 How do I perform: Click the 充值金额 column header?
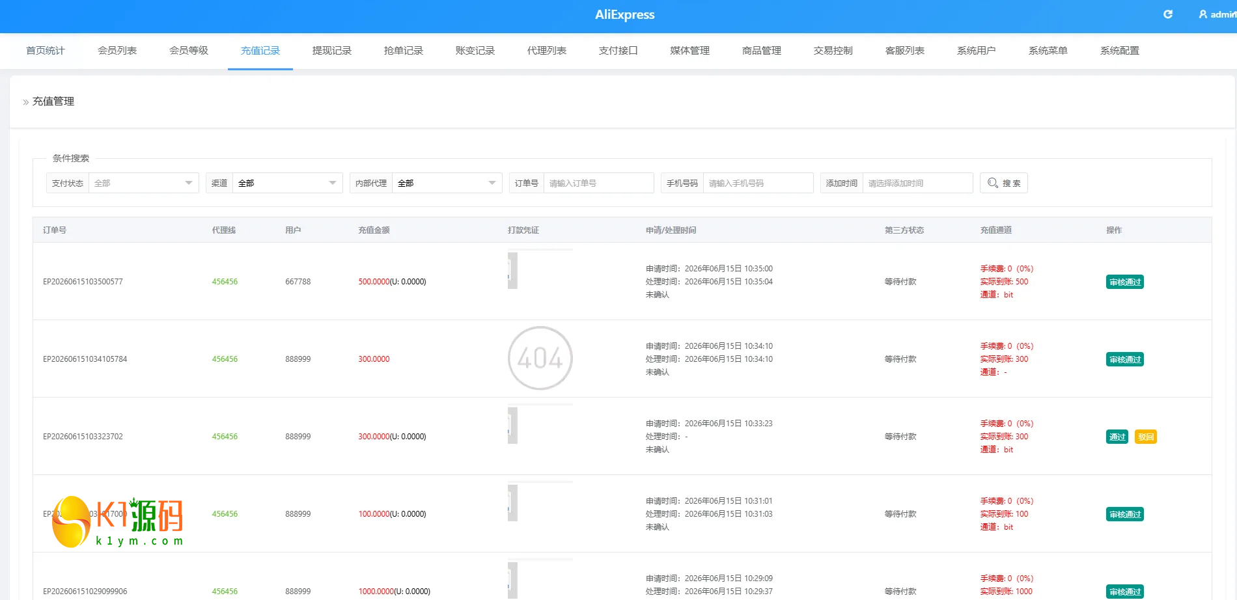(x=374, y=230)
